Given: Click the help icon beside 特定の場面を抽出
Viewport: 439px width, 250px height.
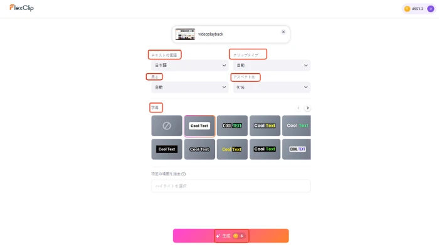Looking at the screenshot, I should 183,174.
